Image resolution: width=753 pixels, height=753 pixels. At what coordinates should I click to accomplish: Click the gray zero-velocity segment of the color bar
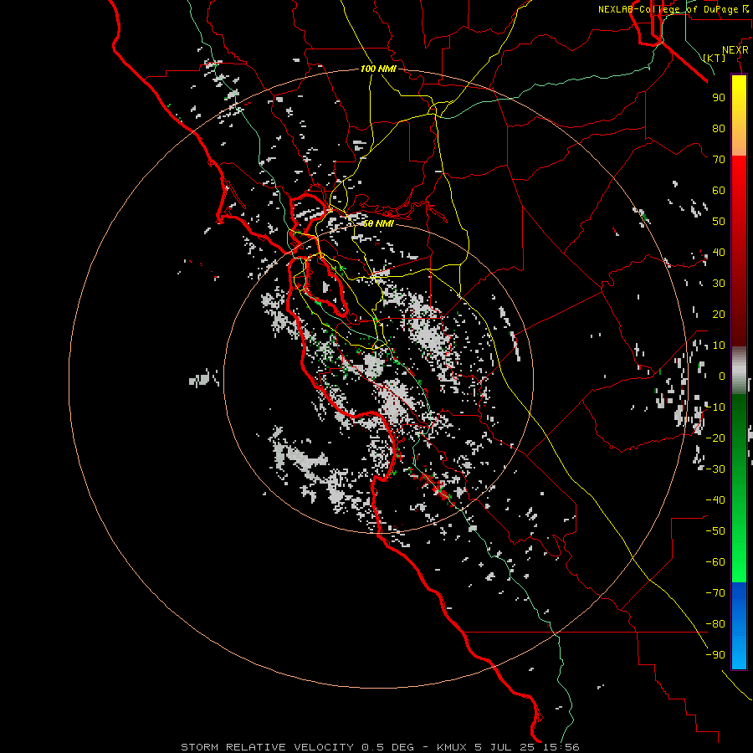739,371
